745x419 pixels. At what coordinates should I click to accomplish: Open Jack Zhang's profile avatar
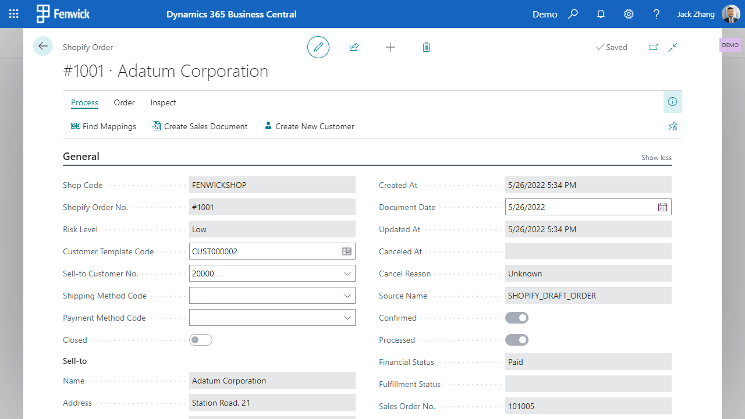[x=731, y=14]
